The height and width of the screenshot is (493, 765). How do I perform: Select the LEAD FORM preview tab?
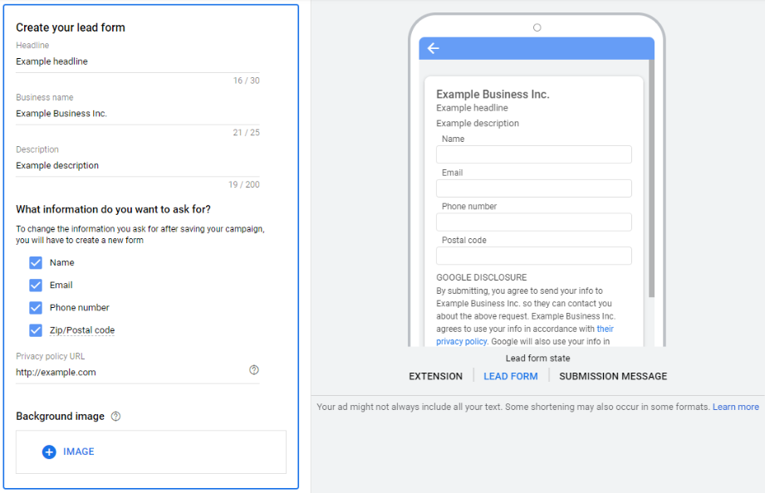[x=510, y=376]
